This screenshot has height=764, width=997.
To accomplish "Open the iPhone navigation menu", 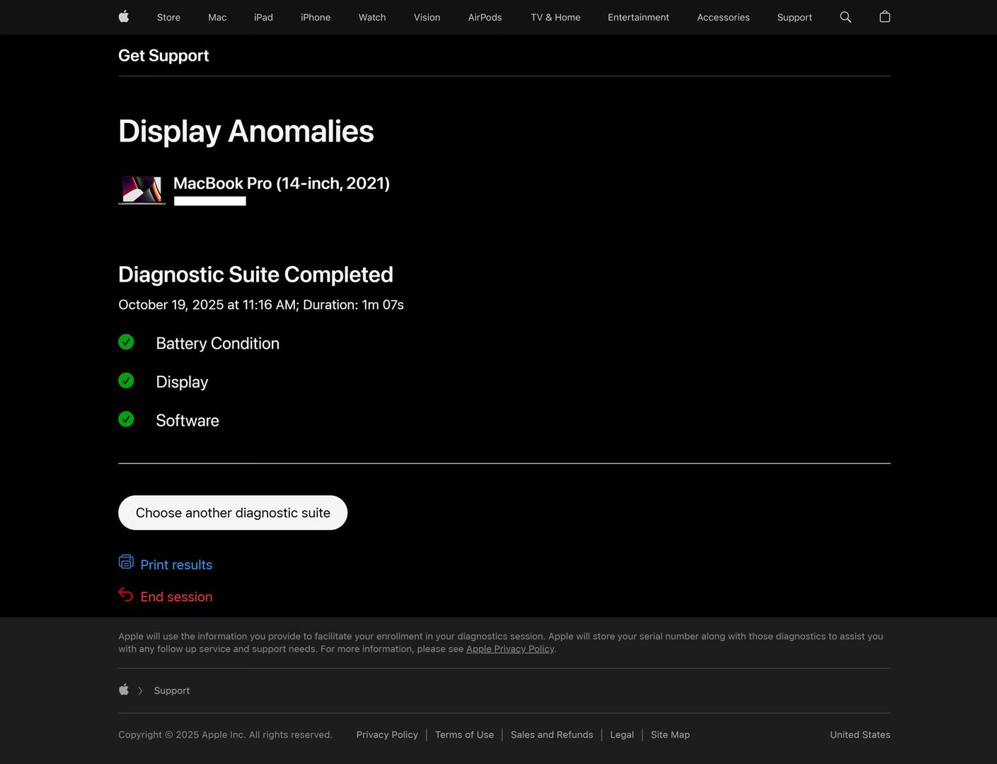I will (x=316, y=18).
